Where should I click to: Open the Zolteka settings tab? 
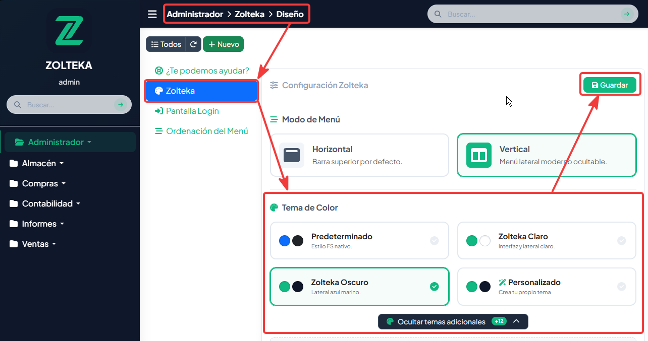pyautogui.click(x=202, y=91)
